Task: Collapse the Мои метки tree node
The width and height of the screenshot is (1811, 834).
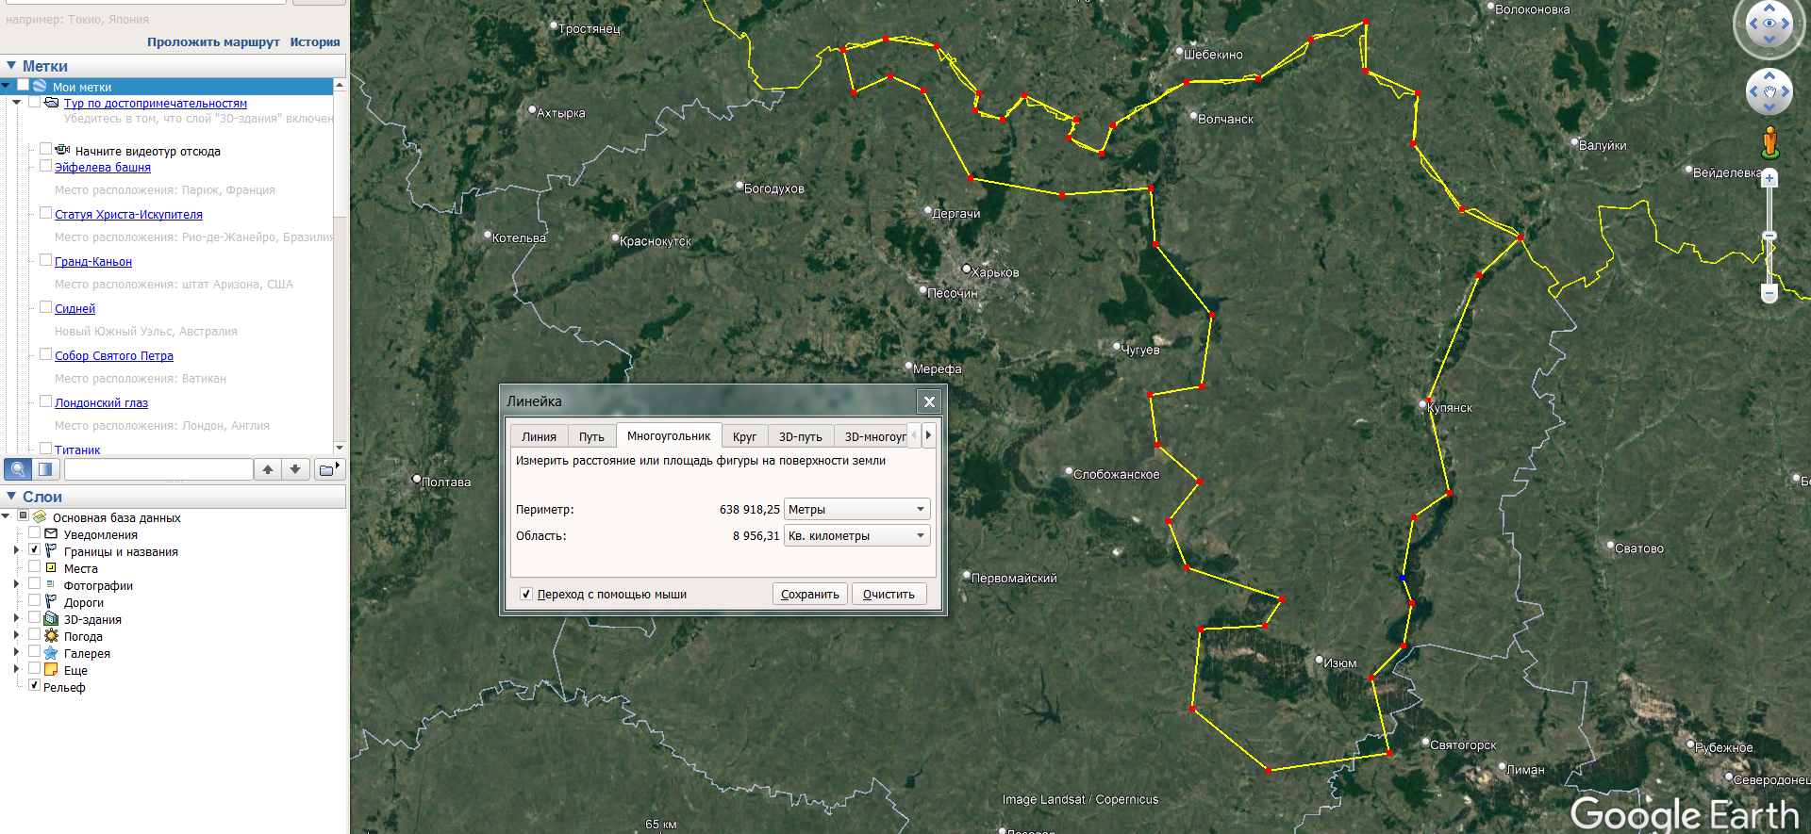Action: (x=6, y=86)
